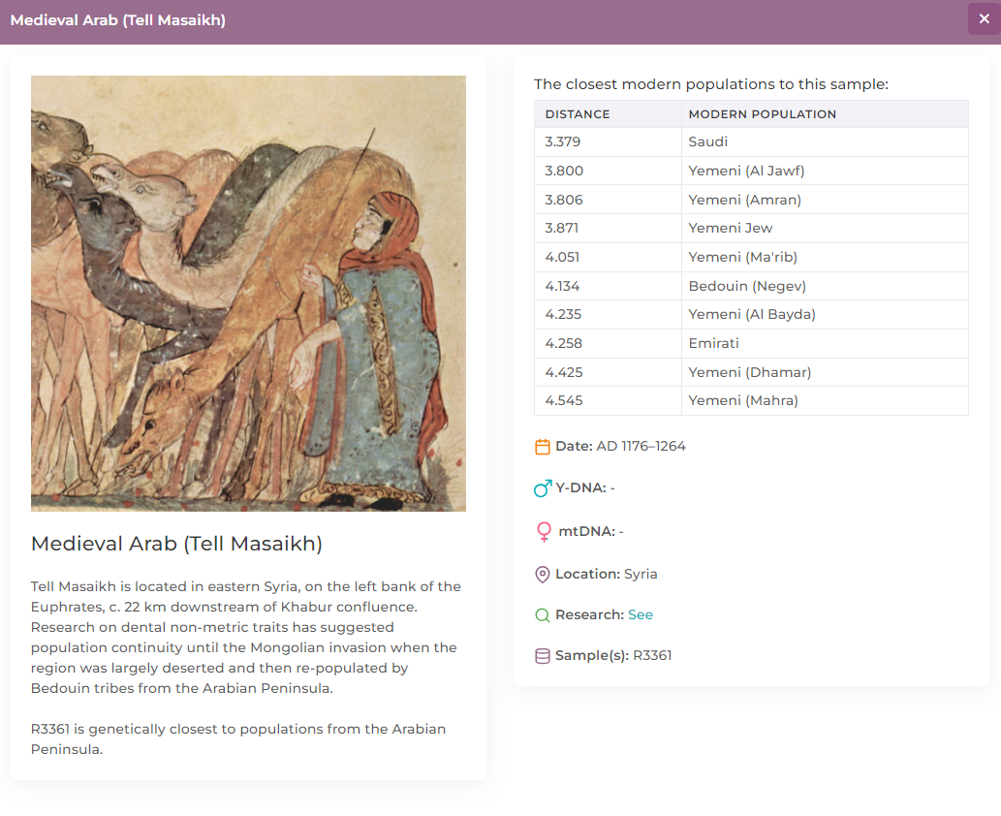This screenshot has width=1001, height=816.
Task: Close the Medieval Arab dialog
Action: (984, 19)
